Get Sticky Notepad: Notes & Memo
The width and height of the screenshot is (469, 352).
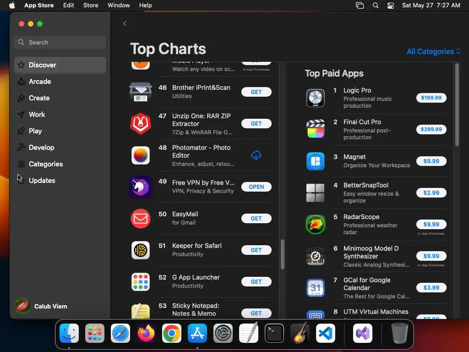pos(256,313)
